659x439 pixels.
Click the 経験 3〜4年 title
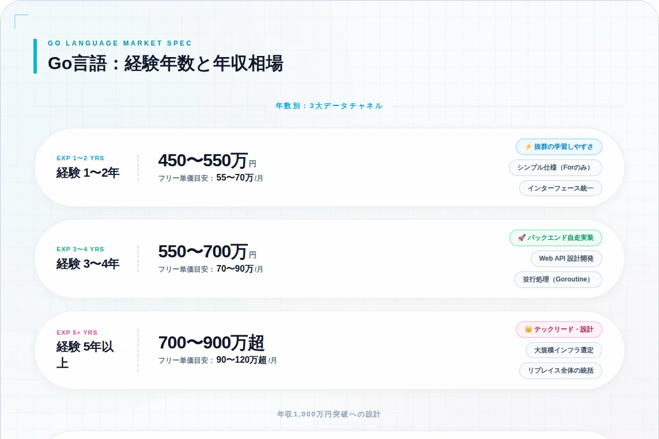[88, 264]
